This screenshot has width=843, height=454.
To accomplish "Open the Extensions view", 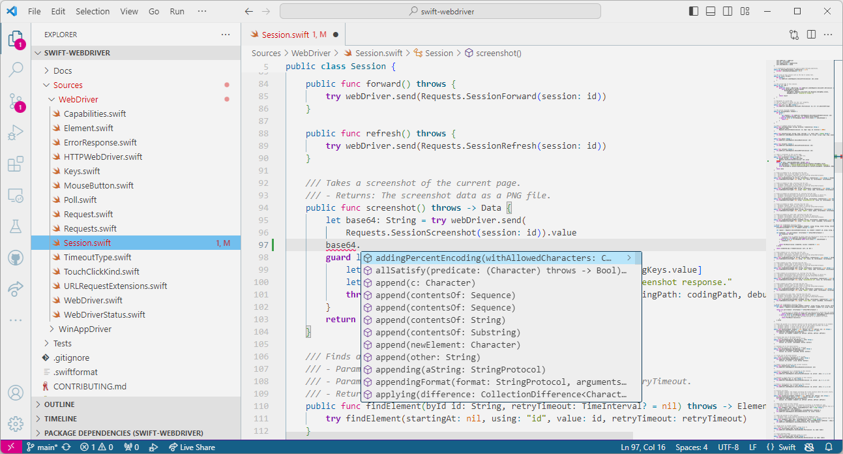I will [x=16, y=164].
